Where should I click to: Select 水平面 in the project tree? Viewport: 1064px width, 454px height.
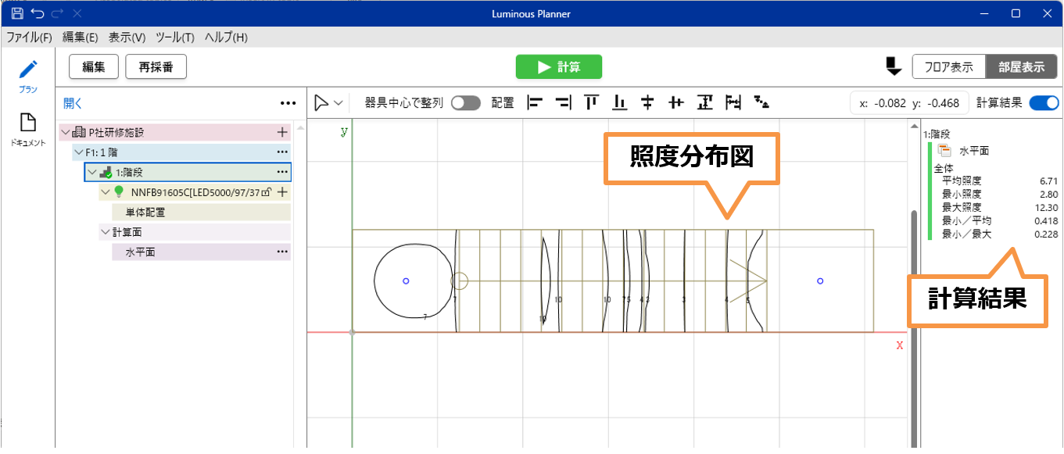click(x=141, y=252)
